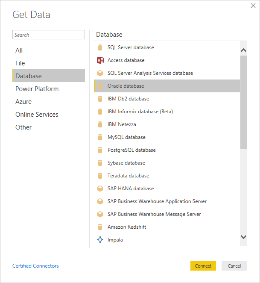Click the MySQL database cylinder icon

pyautogui.click(x=100, y=137)
